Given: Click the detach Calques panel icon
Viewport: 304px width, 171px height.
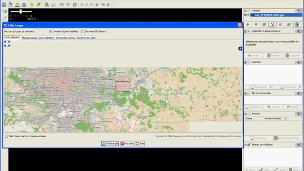Looking at the screenshot, I should (x=297, y=10).
